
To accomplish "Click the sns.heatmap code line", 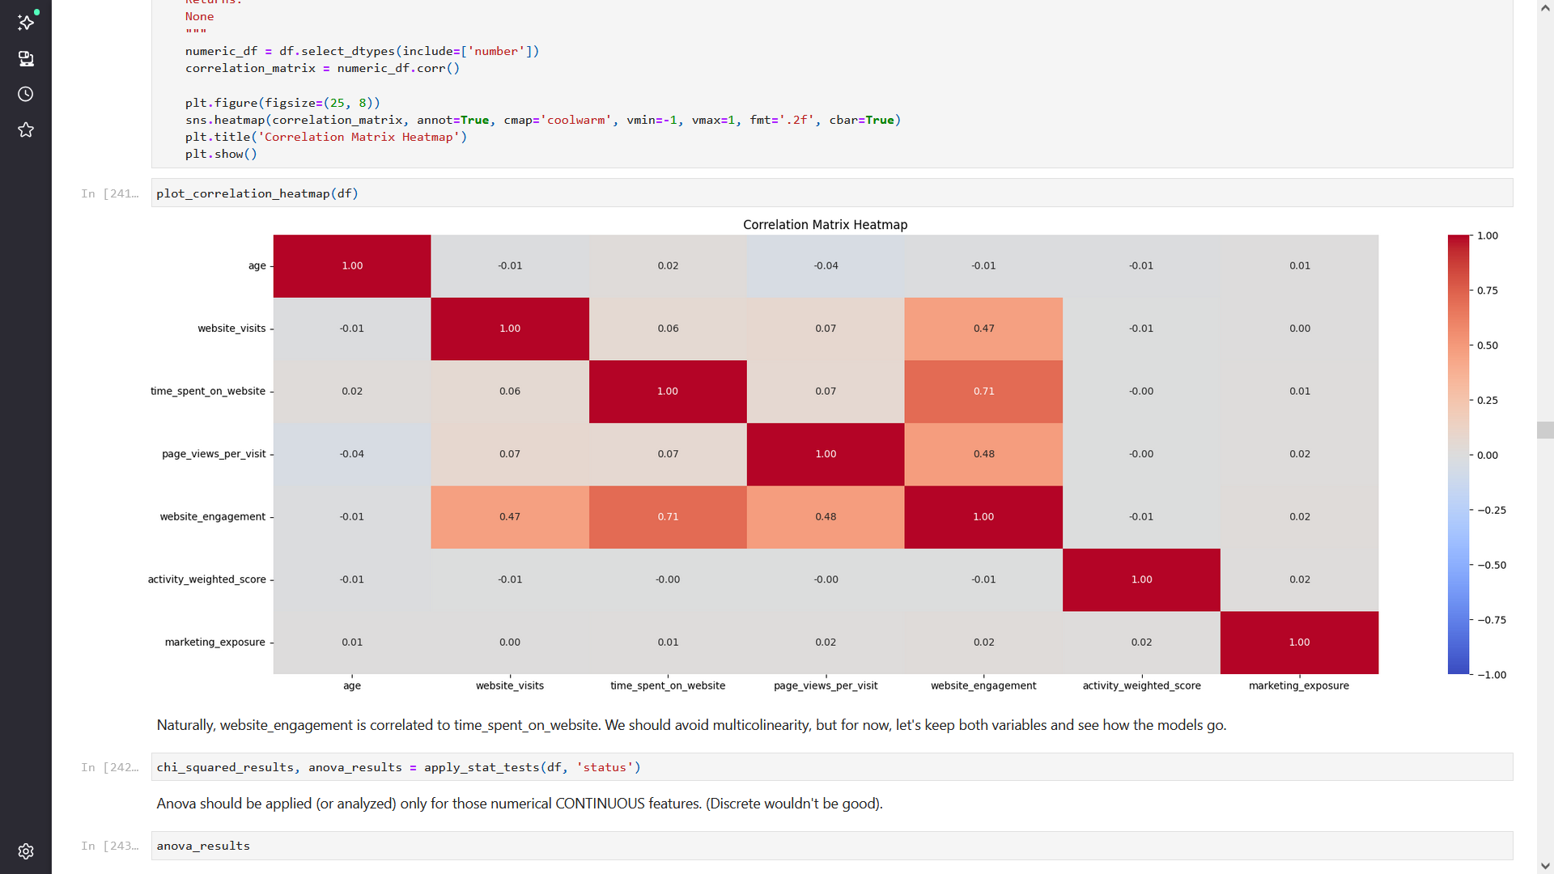I will tap(542, 120).
